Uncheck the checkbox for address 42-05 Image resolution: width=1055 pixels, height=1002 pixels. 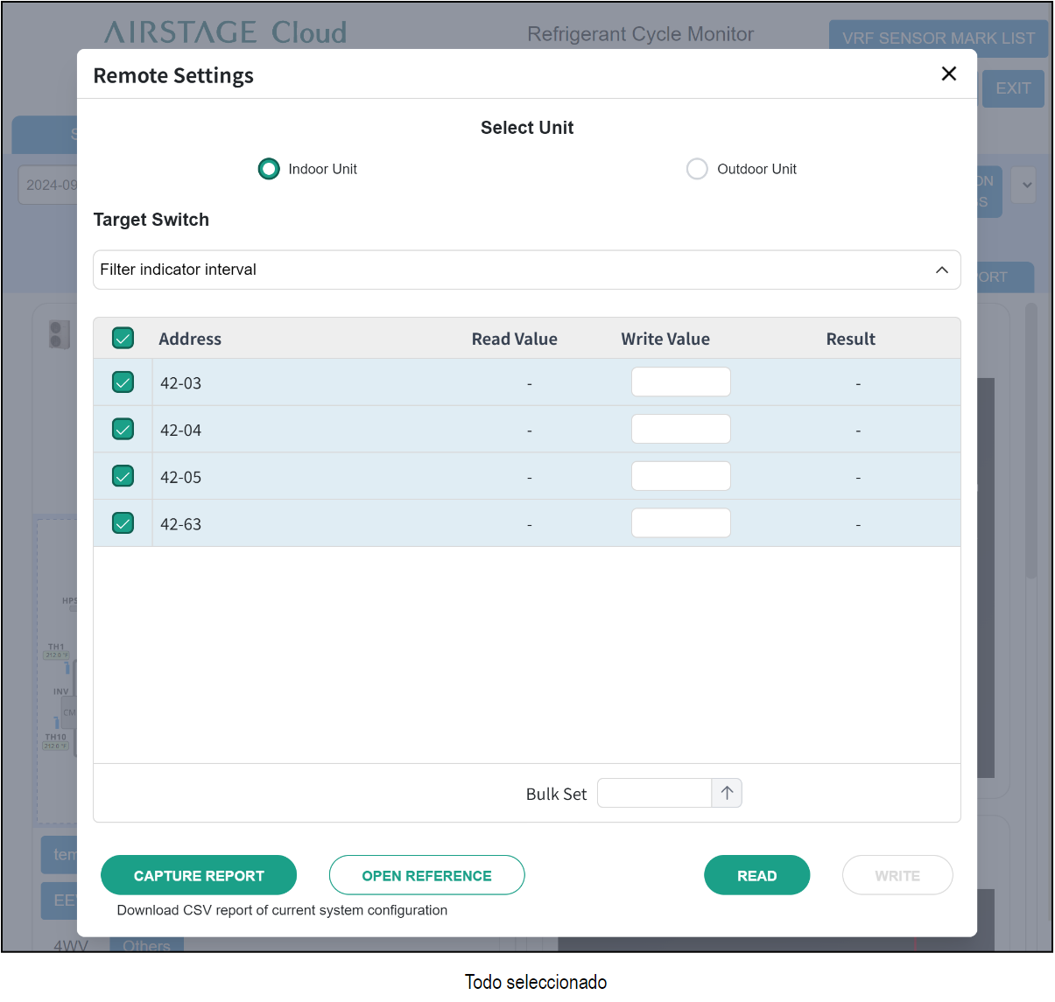click(x=123, y=477)
